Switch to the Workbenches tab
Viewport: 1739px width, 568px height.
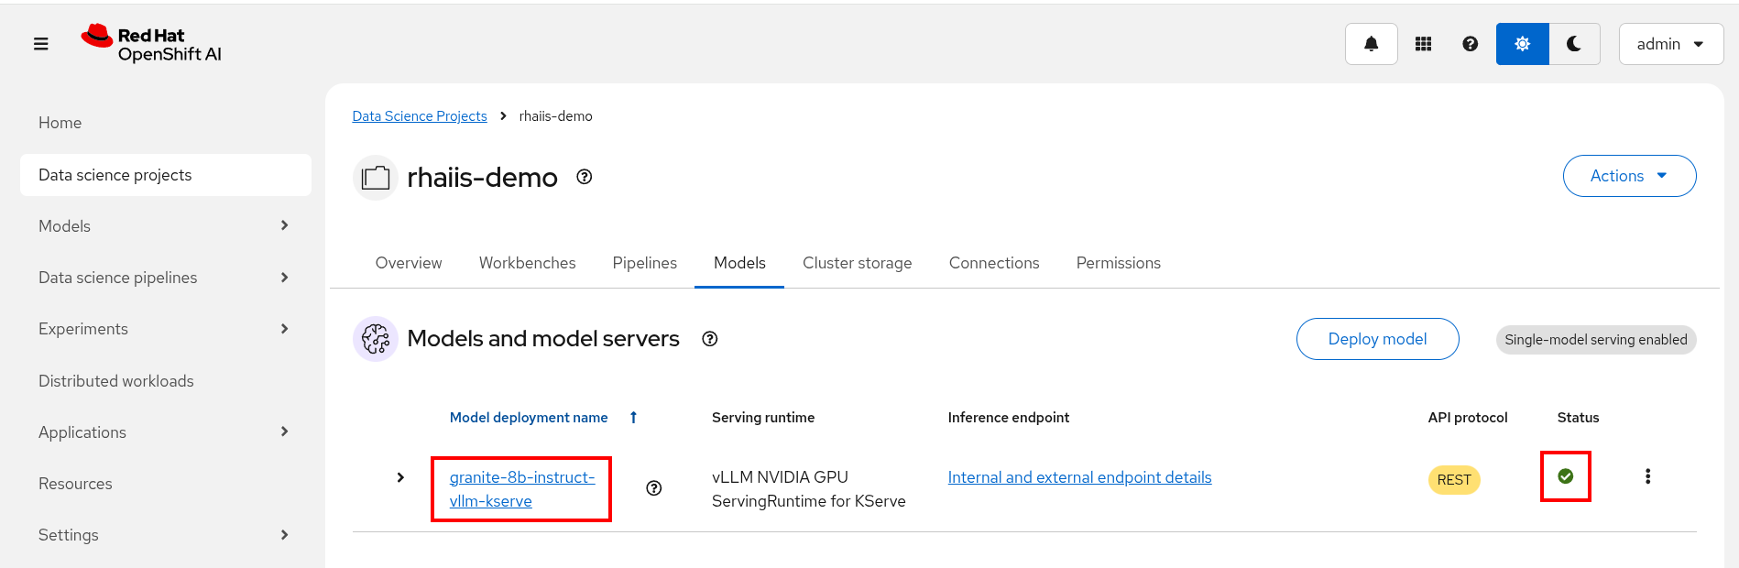tap(527, 263)
